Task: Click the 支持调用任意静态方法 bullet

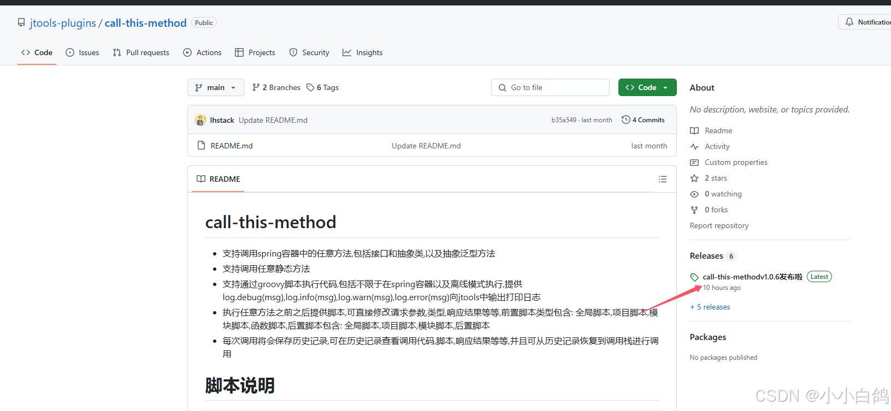Action: pyautogui.click(x=266, y=269)
